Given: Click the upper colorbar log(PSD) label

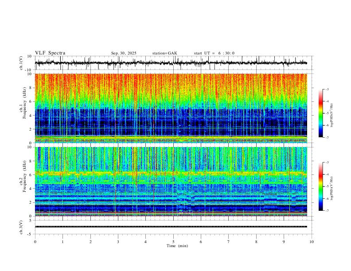Looking at the screenshot, I should click(x=332, y=116).
